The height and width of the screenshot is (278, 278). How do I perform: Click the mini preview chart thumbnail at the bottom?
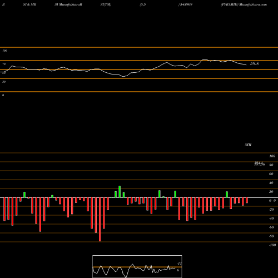click(137, 266)
